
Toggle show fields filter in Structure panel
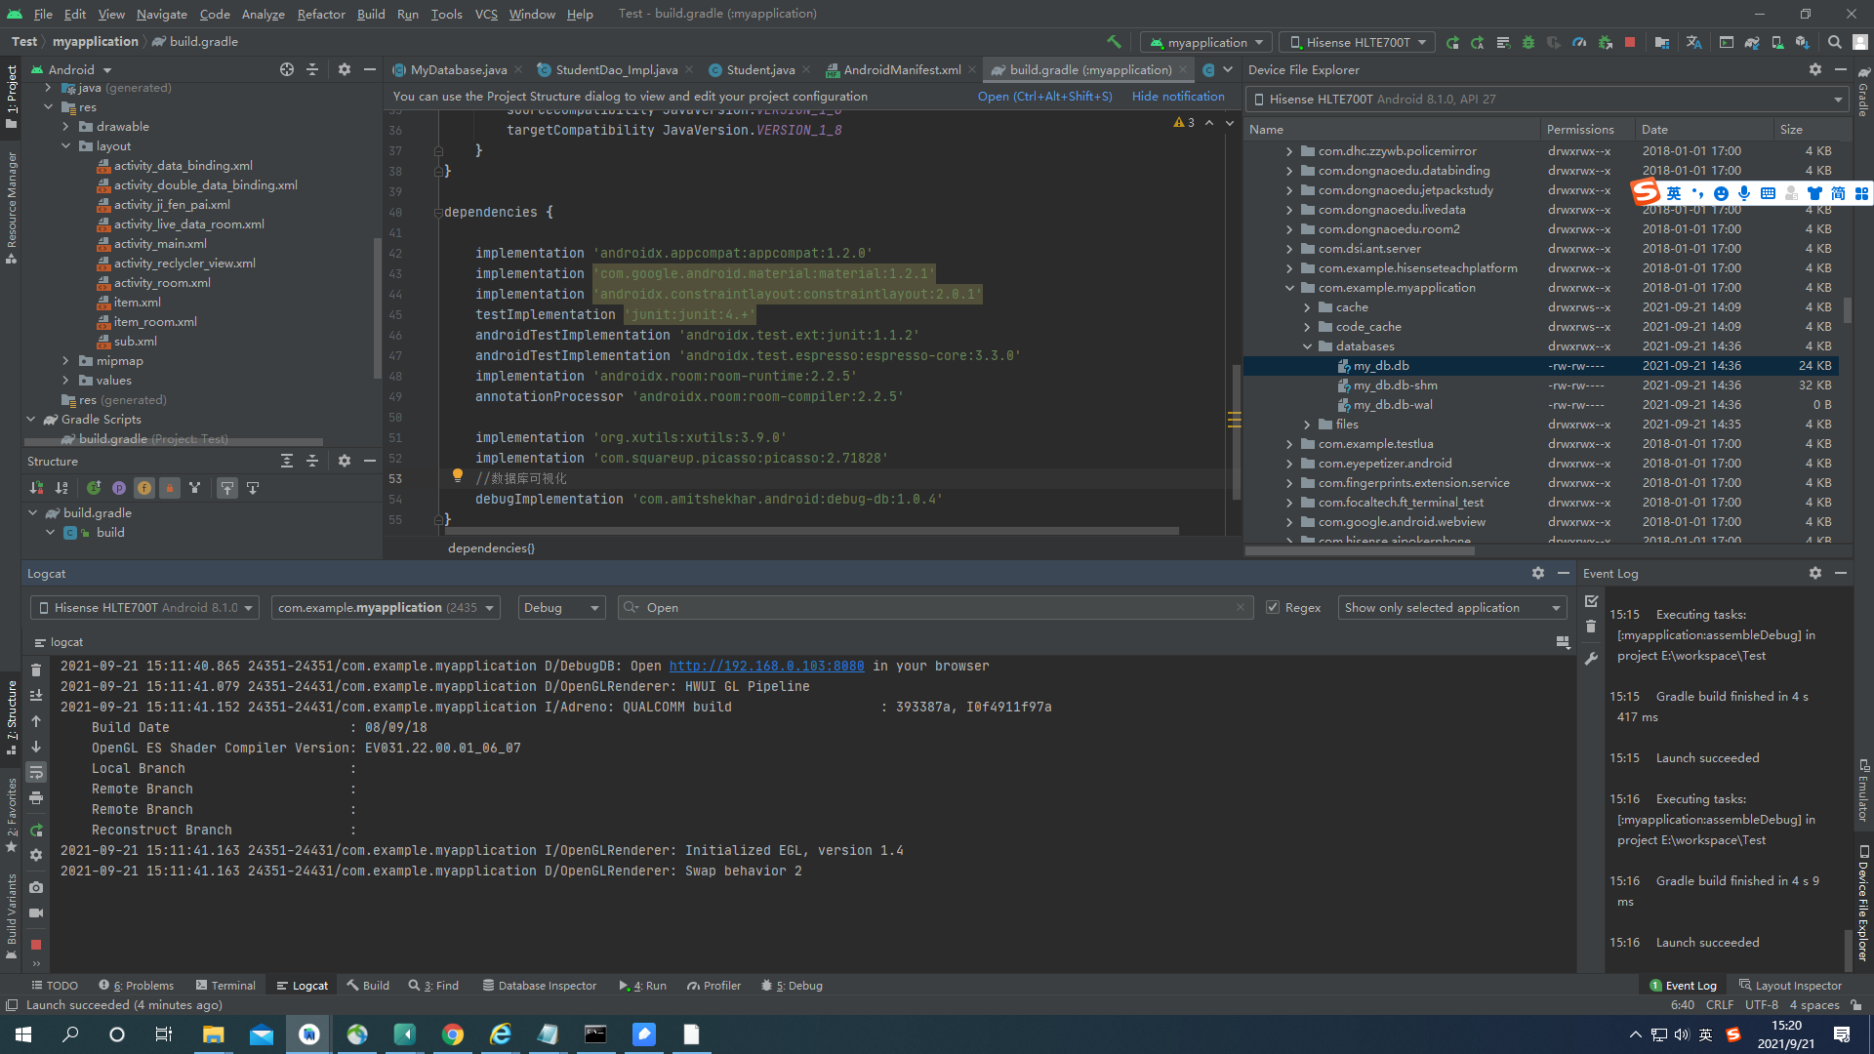coord(144,488)
